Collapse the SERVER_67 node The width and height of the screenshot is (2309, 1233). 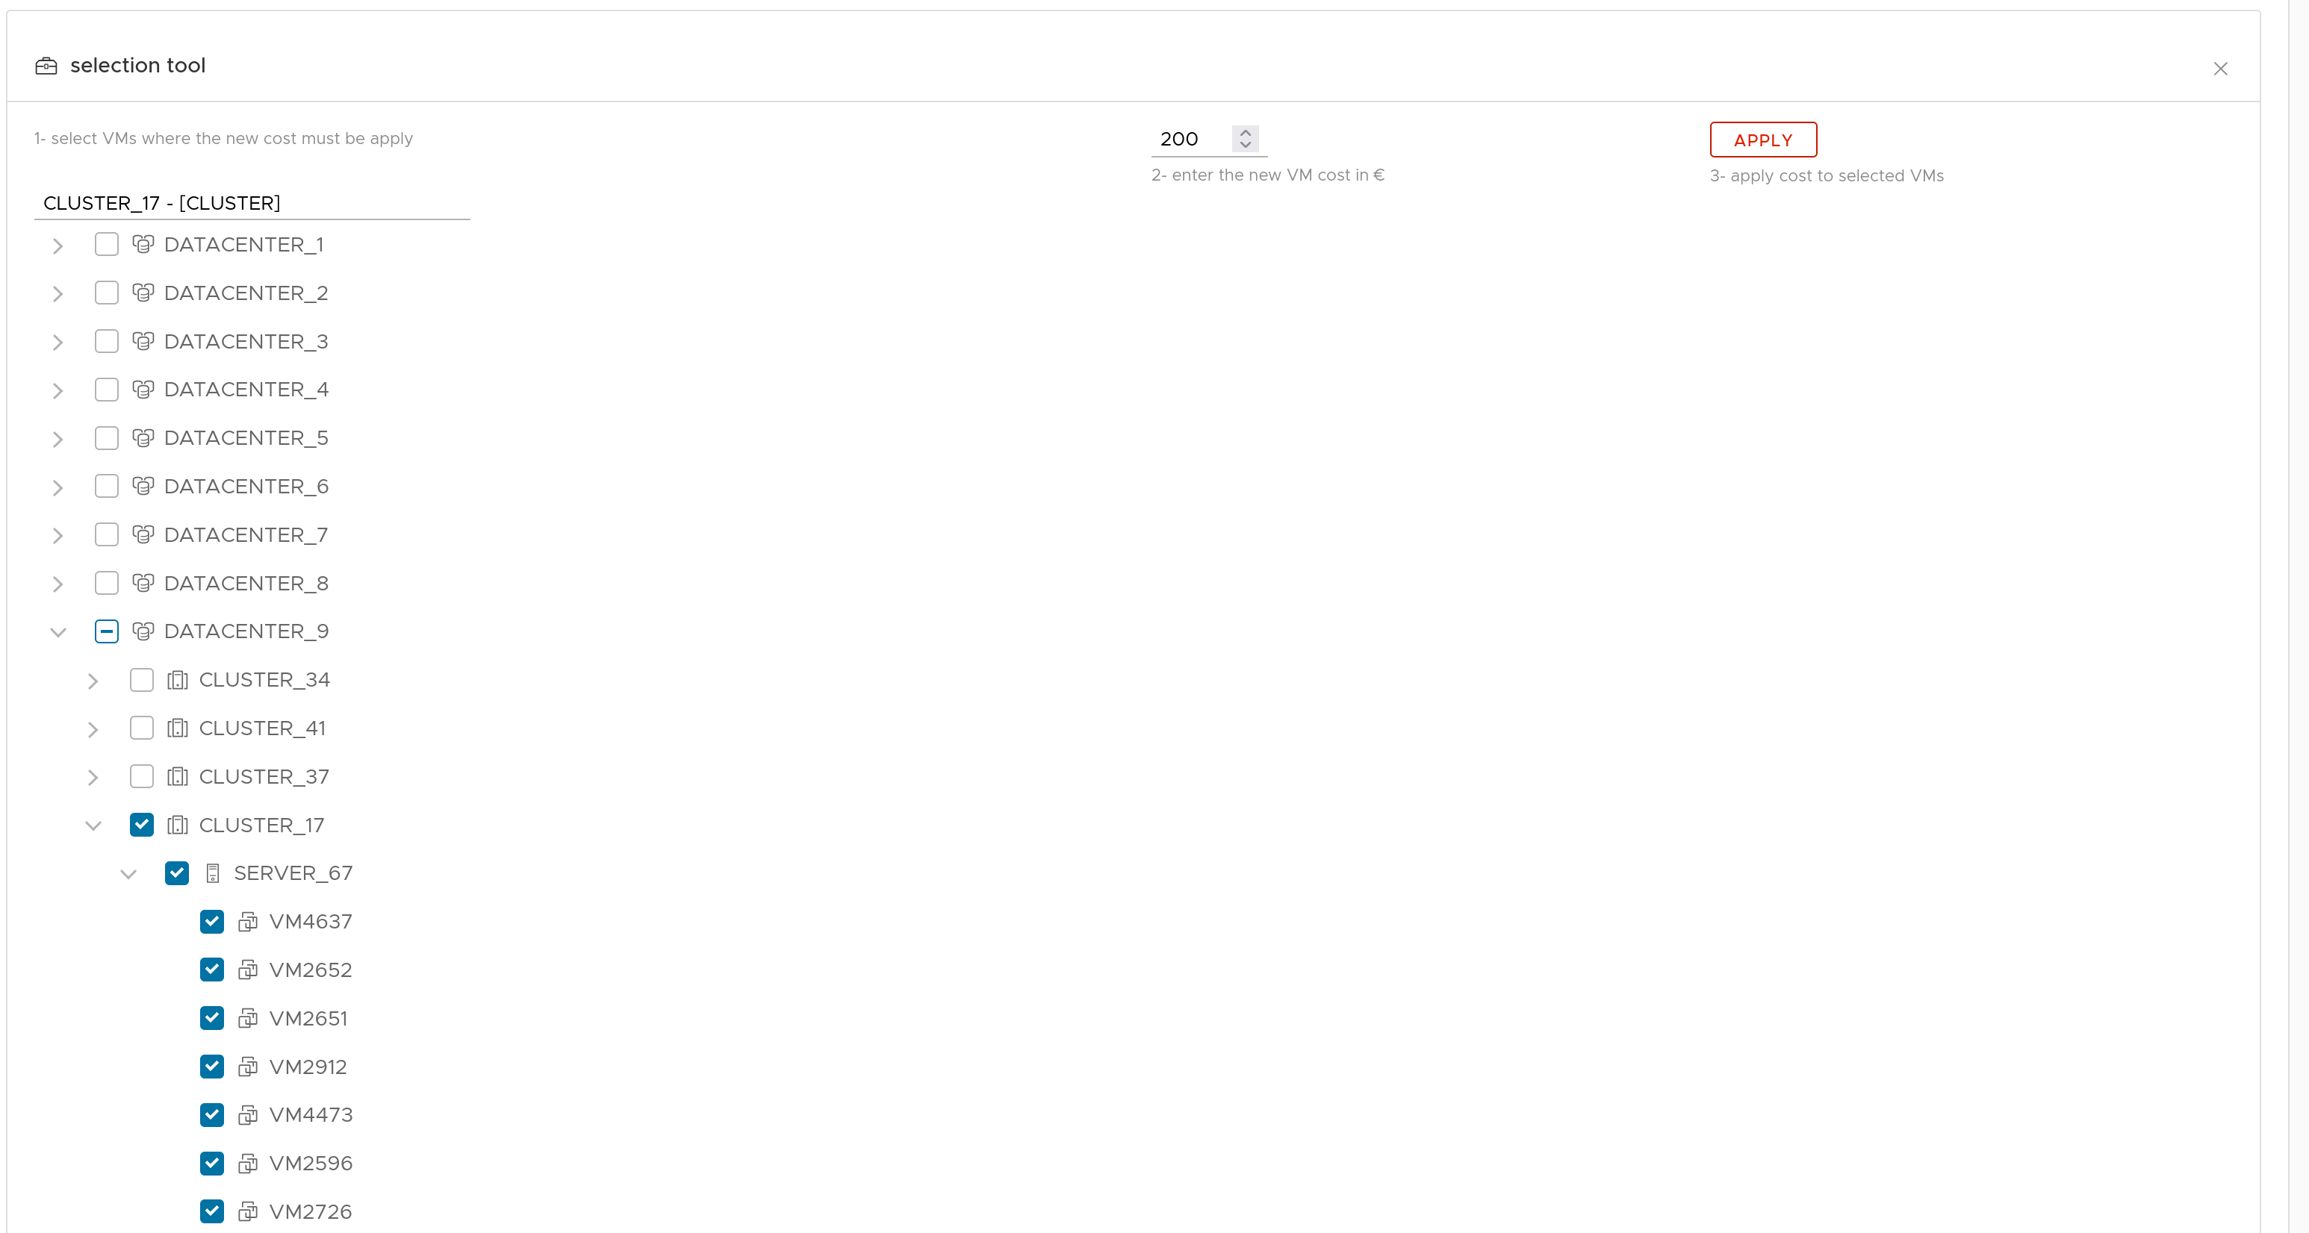point(128,875)
